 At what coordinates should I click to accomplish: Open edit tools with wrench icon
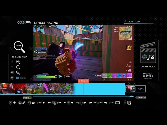[24, 103]
